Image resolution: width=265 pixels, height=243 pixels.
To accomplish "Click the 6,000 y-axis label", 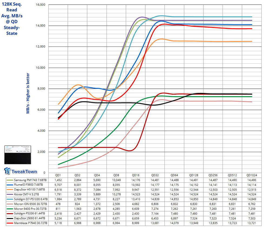I will 41,110.
